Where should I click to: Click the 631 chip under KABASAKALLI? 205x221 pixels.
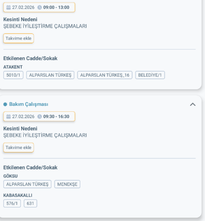pyautogui.click(x=30, y=203)
